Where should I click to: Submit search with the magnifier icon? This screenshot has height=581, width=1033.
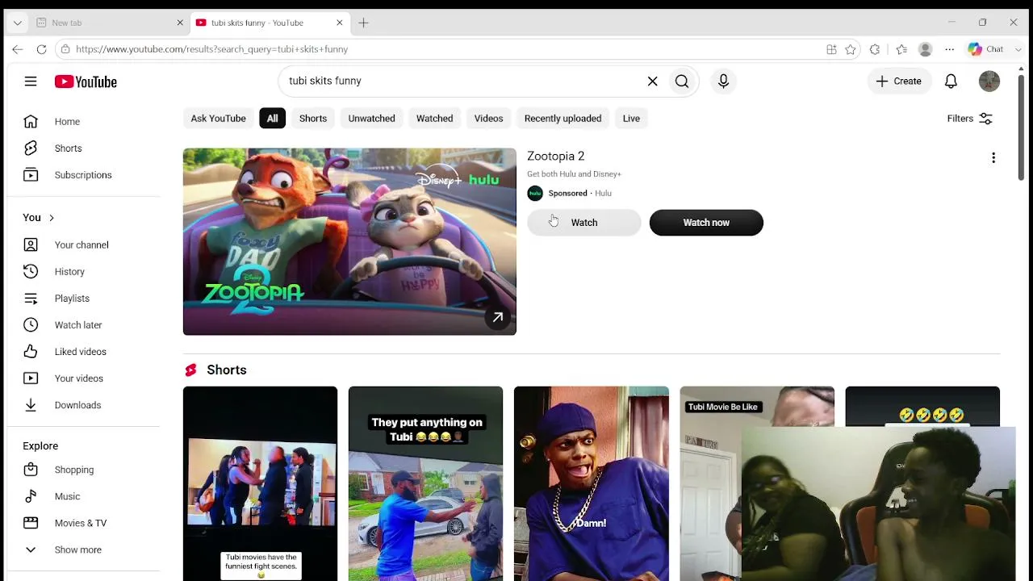coord(682,81)
